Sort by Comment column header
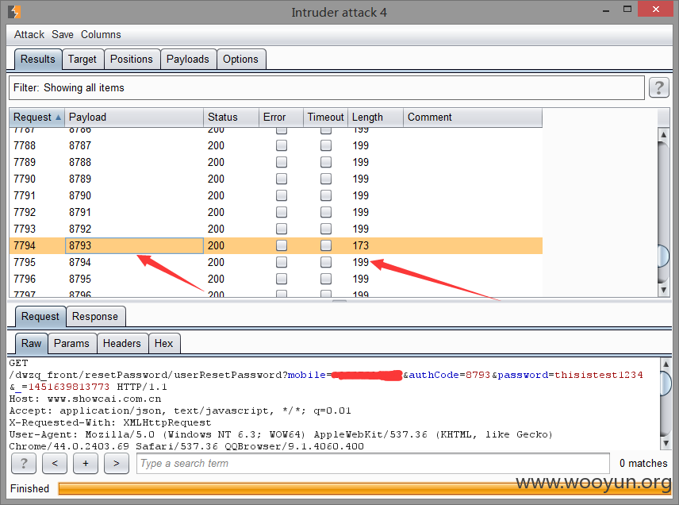Viewport: 679px width, 505px height. click(x=473, y=118)
